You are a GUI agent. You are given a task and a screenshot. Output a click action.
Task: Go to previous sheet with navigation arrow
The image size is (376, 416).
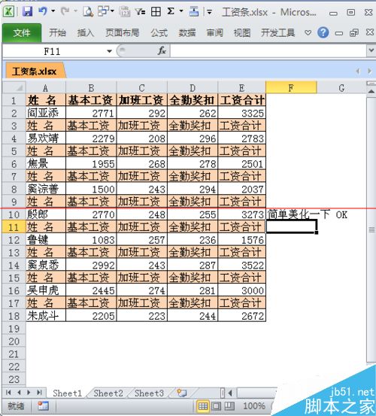(x=19, y=393)
